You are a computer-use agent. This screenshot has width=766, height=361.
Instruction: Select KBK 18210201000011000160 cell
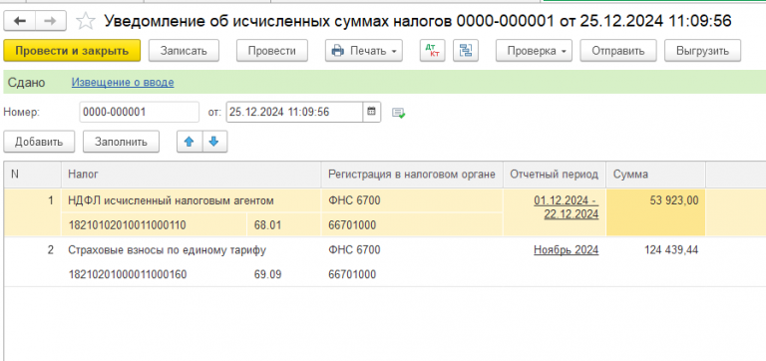[x=155, y=274]
